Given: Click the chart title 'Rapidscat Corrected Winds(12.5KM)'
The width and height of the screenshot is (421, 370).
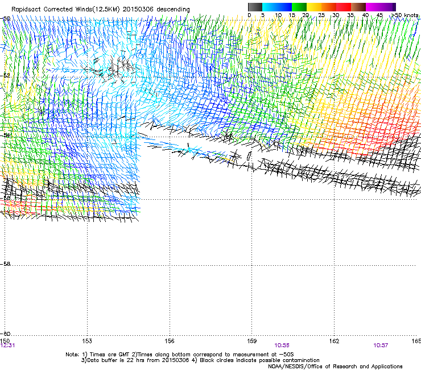Looking at the screenshot, I should coord(65,10).
